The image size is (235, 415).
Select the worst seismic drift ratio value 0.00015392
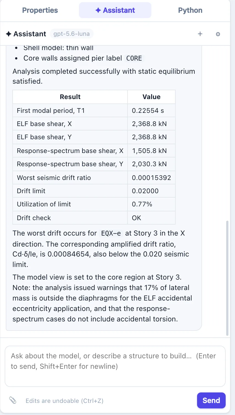151,178
